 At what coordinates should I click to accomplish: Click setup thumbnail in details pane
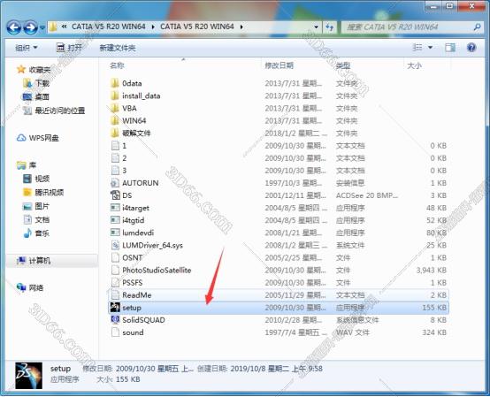pyautogui.click(x=29, y=376)
